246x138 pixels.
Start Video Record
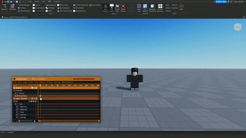point(123,8)
